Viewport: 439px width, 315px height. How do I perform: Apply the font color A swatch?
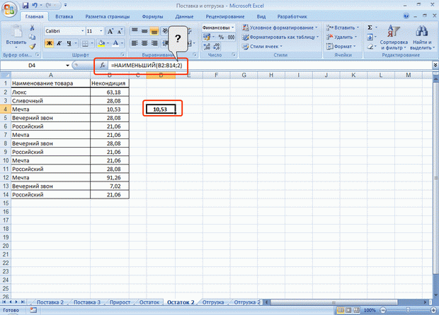pyautogui.click(x=115, y=43)
